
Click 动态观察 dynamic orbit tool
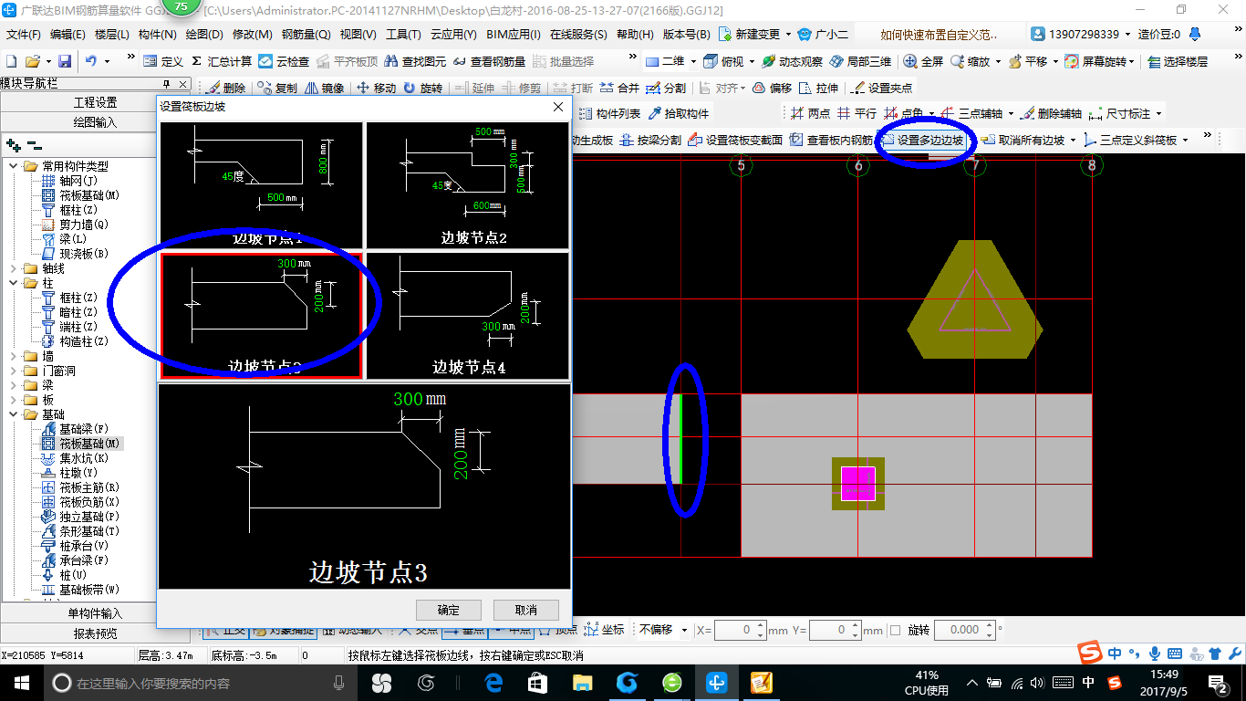coord(792,61)
